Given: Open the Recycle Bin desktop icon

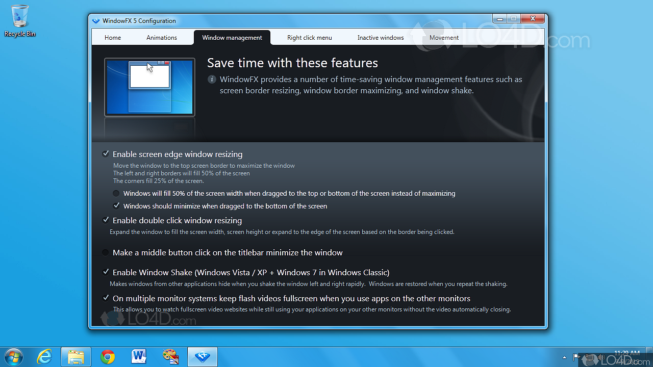Looking at the screenshot, I should click(x=20, y=21).
